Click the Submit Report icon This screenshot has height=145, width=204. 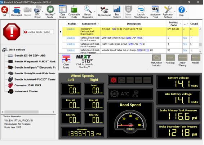(x=128, y=12)
